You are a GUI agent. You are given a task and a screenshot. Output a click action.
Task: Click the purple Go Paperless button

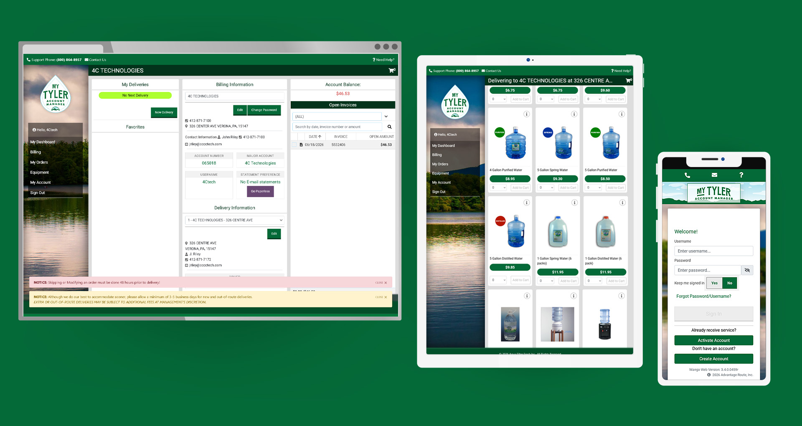[x=260, y=191]
